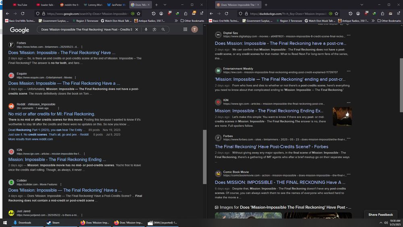Click the microphone voice search icon on Google

pos(146,29)
